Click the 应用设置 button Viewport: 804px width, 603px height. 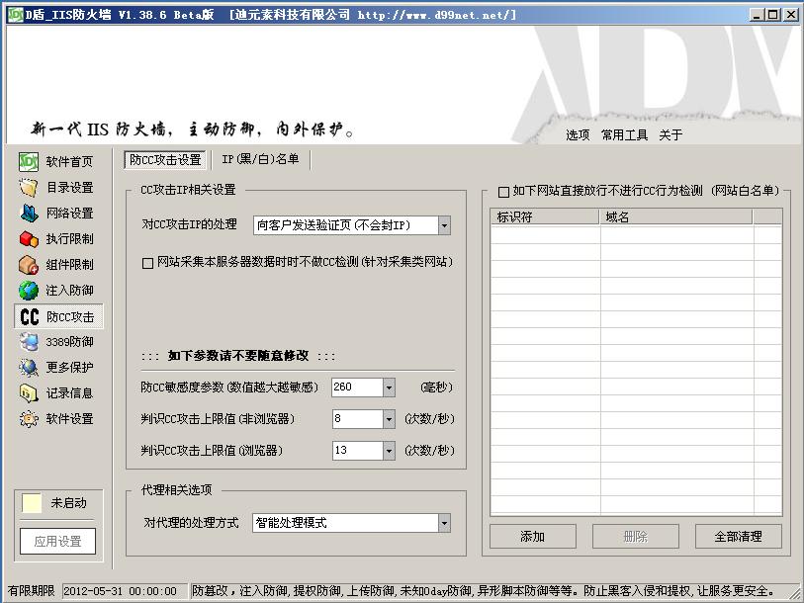[x=58, y=541]
